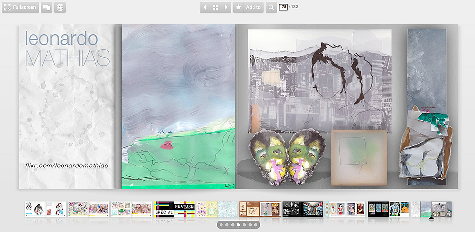Jump to the fifth pagination dot

pyautogui.click(x=244, y=225)
